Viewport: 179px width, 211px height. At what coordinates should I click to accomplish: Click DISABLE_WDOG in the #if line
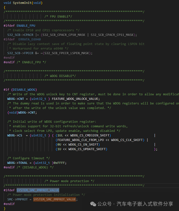pos(24,90)
